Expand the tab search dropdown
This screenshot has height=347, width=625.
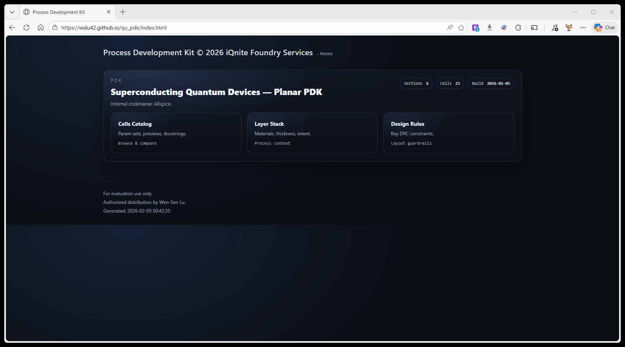(12, 12)
